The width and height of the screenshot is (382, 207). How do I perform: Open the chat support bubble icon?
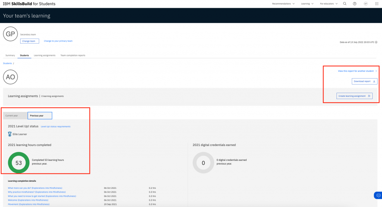(378, 195)
